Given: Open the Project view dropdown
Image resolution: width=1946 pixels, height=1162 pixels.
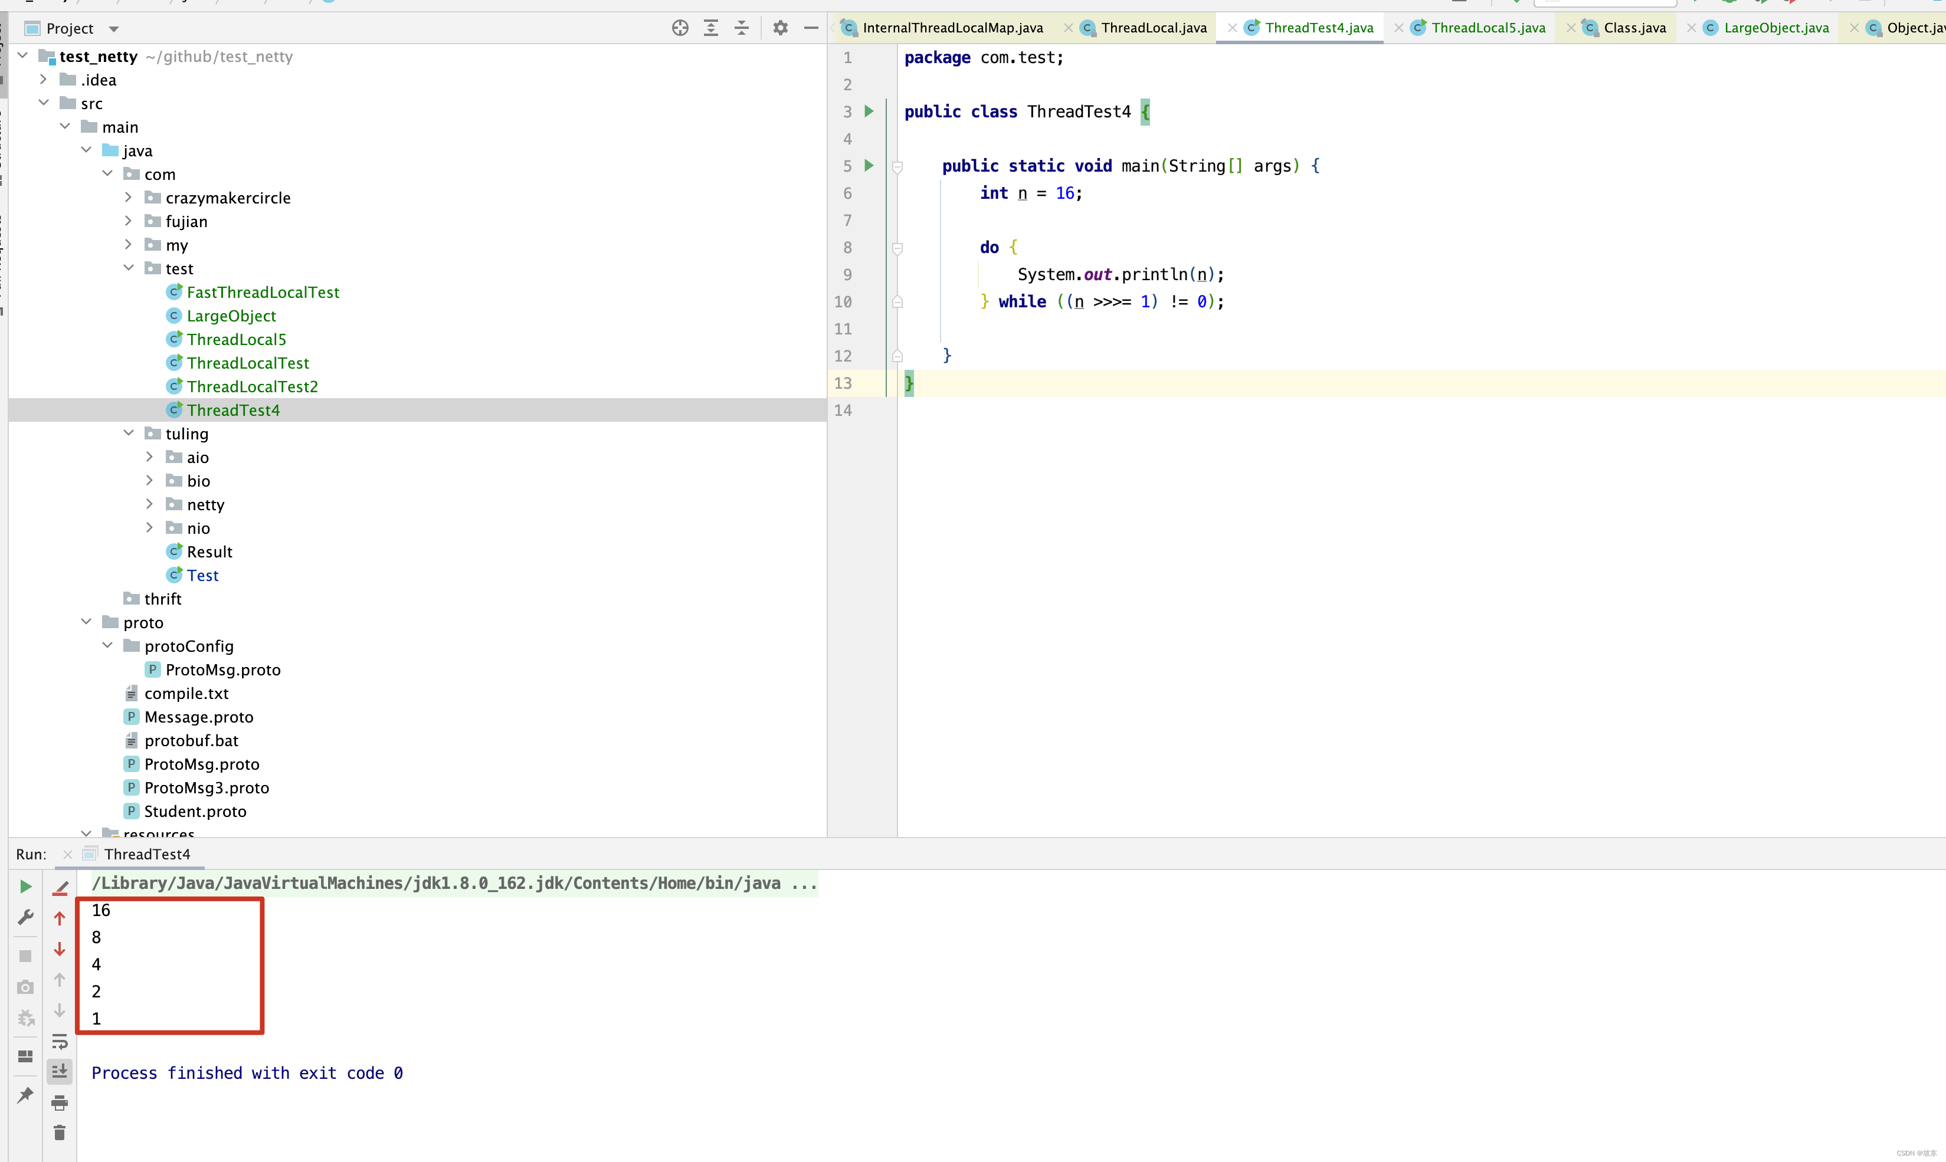Looking at the screenshot, I should tap(113, 29).
